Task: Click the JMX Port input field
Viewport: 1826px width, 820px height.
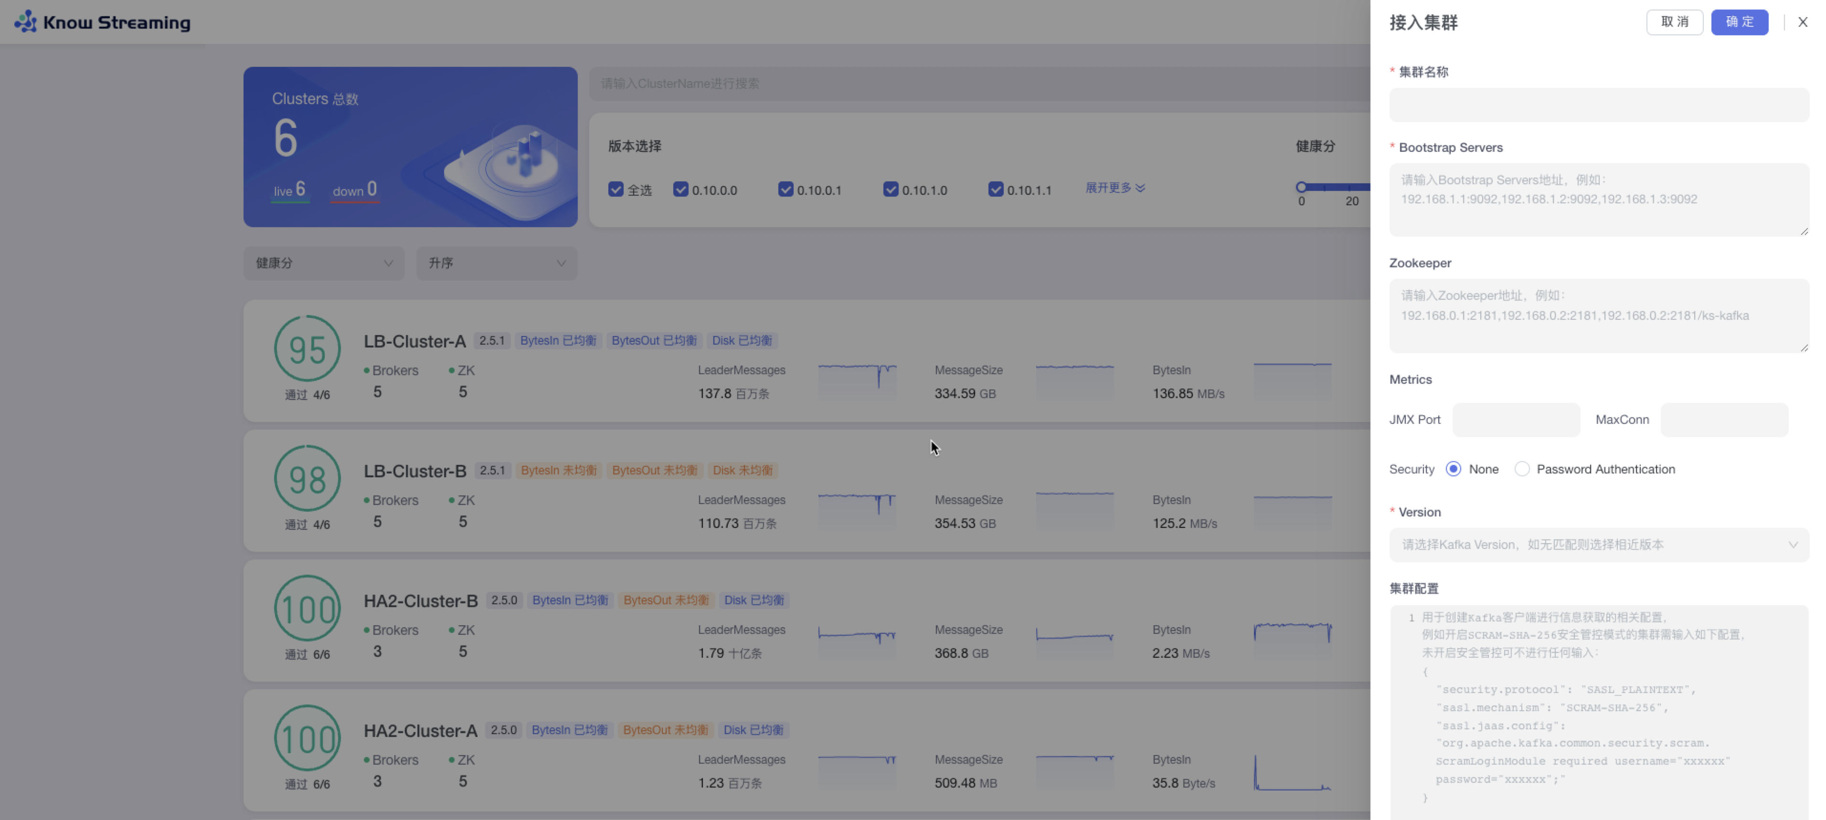Action: click(1516, 420)
